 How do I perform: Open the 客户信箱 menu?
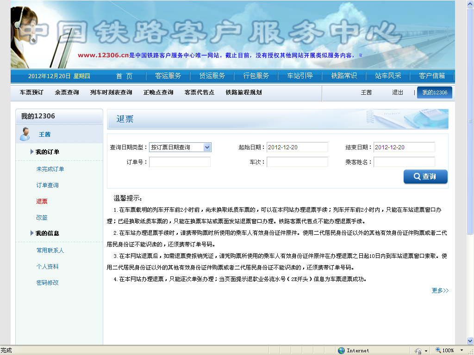coord(432,76)
